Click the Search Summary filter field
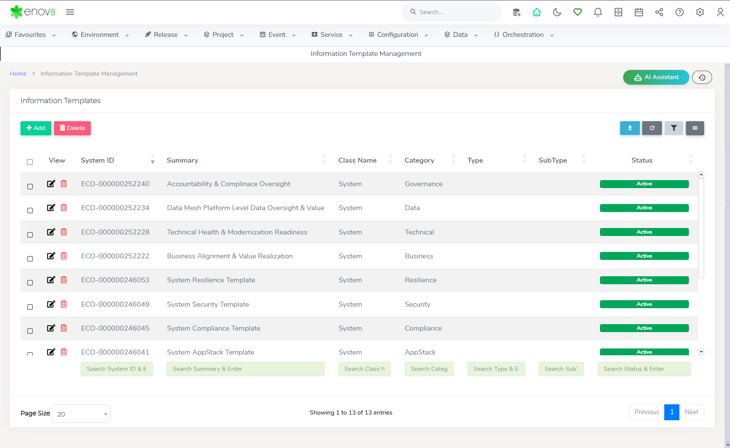730x448 pixels. (245, 369)
